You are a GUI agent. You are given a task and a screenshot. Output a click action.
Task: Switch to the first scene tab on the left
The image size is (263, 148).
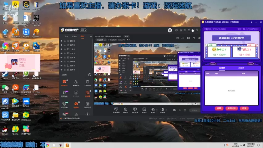(x=66, y=37)
